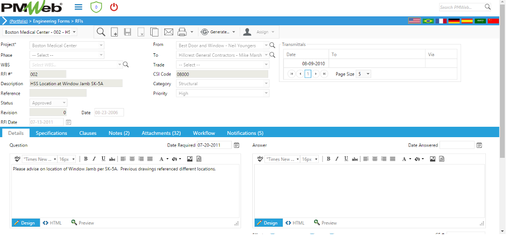Open the RFI Date calendar picker
The image size is (506, 235).
click(68, 122)
